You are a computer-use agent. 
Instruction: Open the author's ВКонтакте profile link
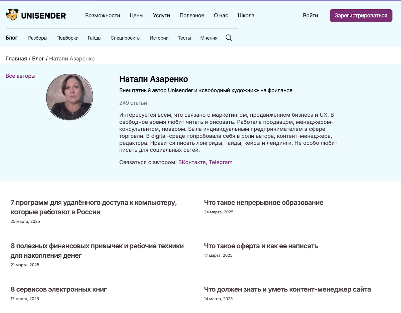click(192, 162)
